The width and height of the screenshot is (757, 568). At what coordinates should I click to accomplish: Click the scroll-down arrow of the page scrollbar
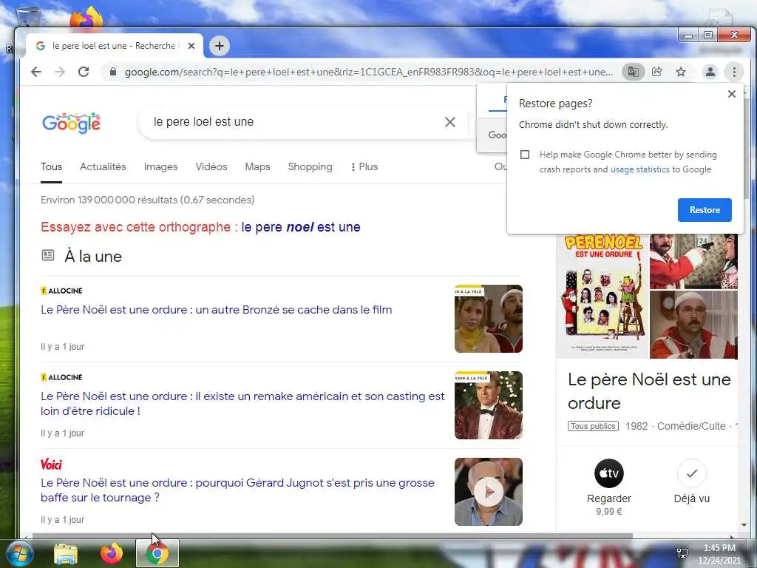click(744, 525)
